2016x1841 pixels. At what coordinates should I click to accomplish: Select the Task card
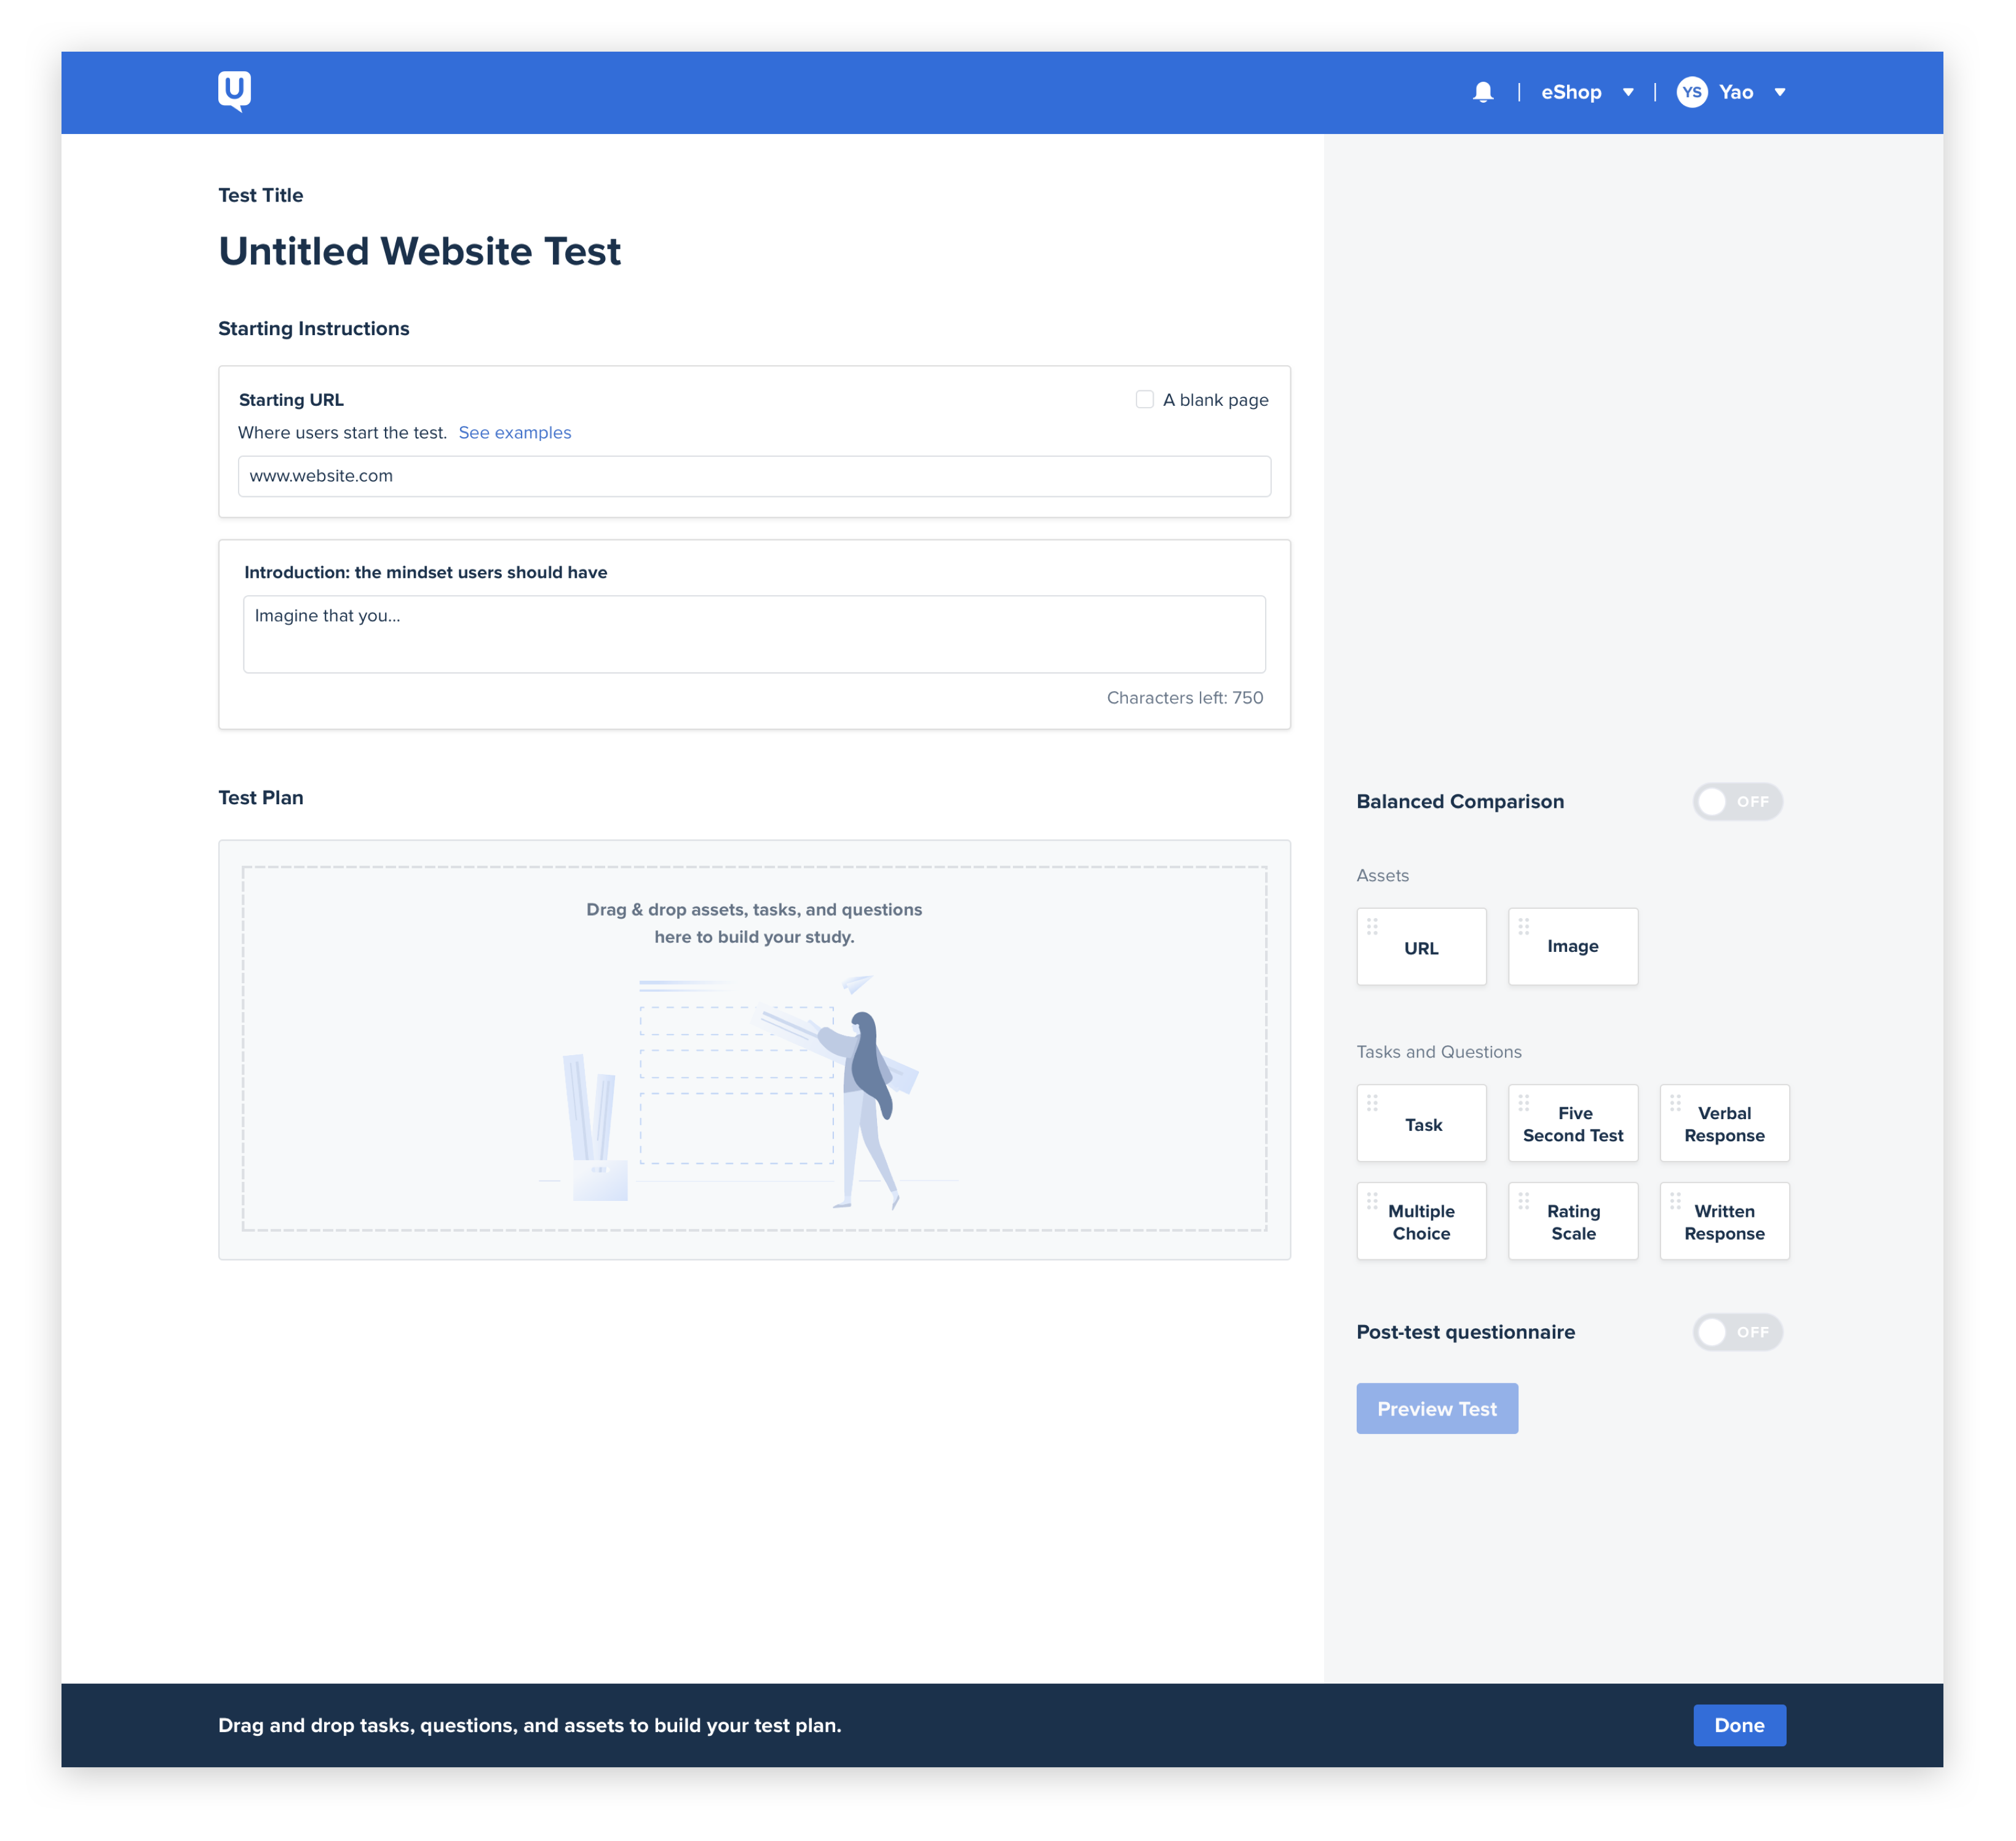[1421, 1122]
